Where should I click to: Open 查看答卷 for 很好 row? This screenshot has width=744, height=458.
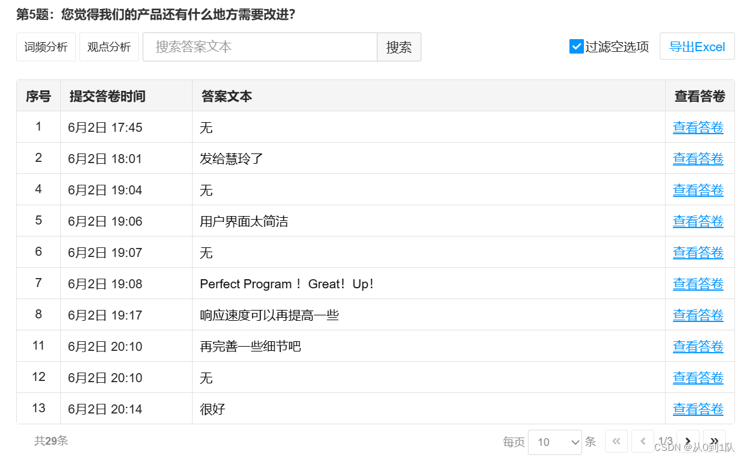click(x=698, y=409)
